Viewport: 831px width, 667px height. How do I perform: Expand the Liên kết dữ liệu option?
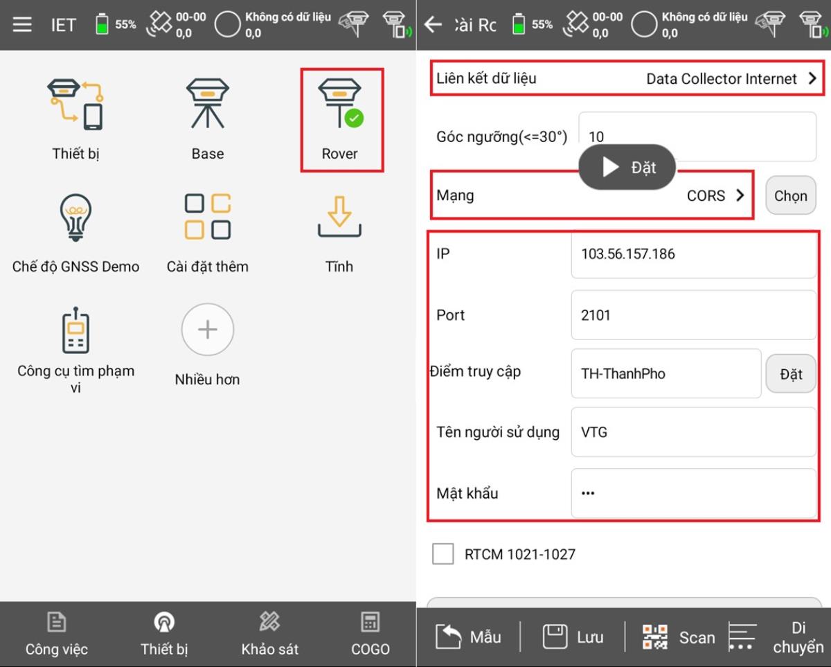tap(626, 78)
